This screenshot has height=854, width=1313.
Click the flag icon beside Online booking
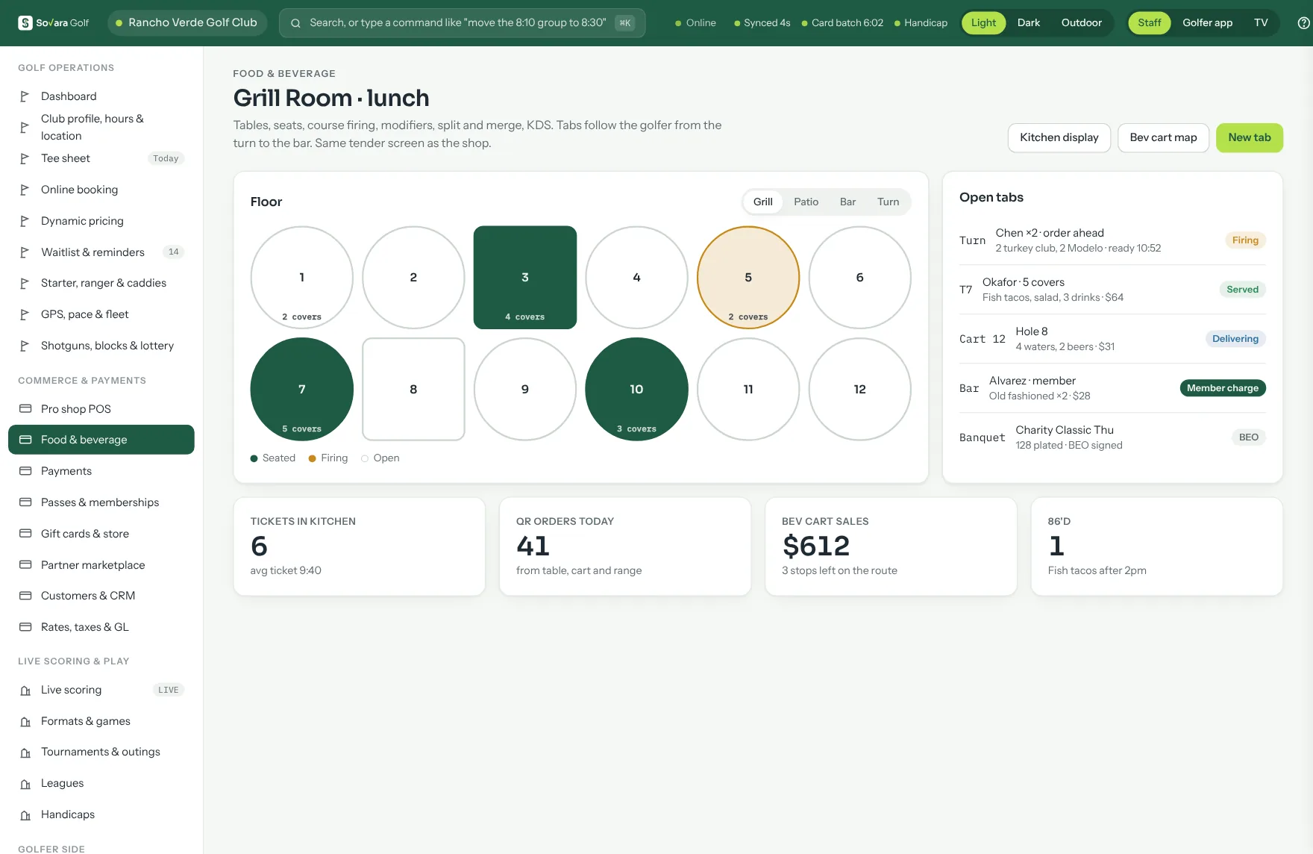click(25, 190)
